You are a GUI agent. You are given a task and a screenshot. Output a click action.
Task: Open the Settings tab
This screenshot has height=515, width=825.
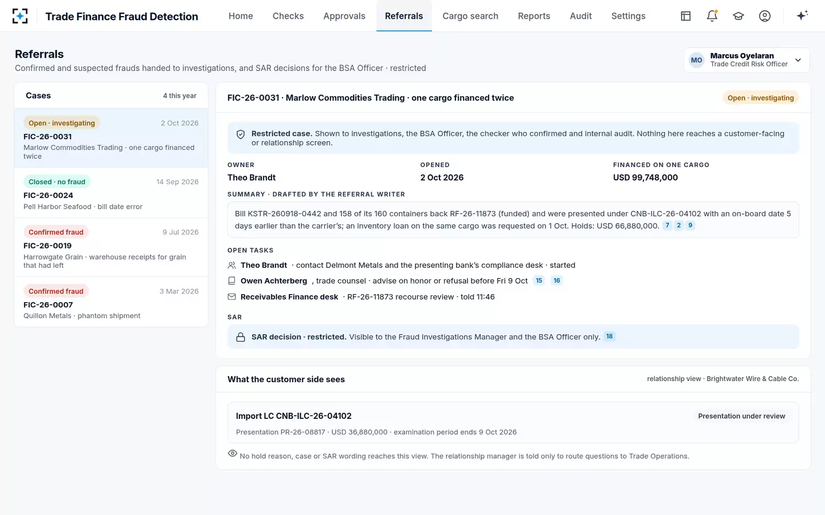click(628, 16)
